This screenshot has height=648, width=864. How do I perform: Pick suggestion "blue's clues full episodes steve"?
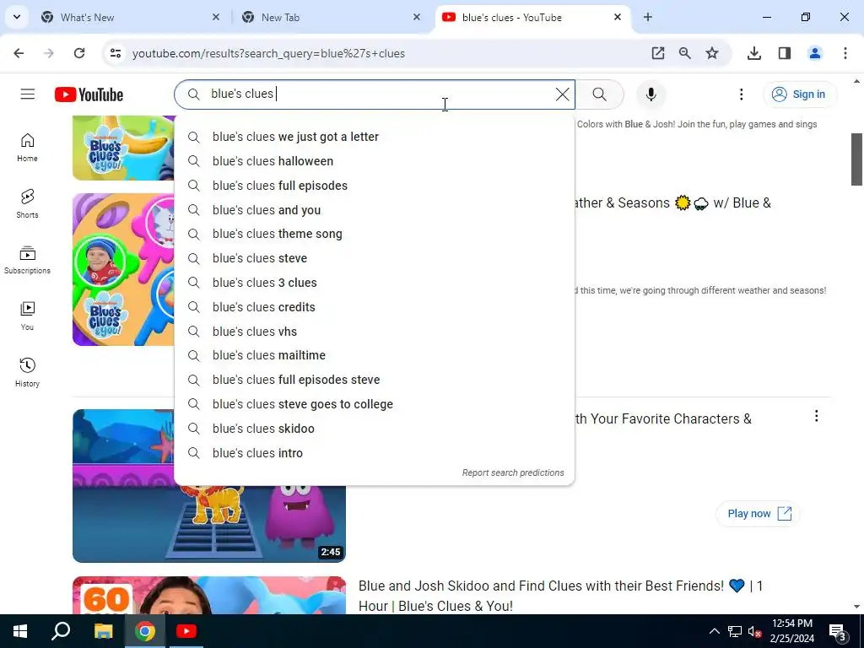tap(375, 380)
